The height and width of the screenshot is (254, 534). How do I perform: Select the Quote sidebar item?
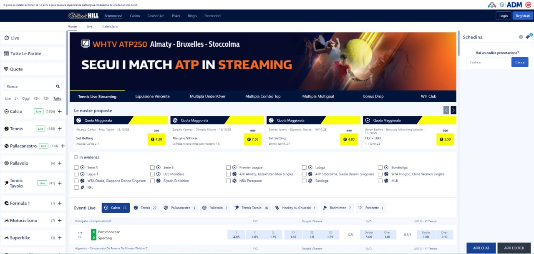[x=17, y=69]
